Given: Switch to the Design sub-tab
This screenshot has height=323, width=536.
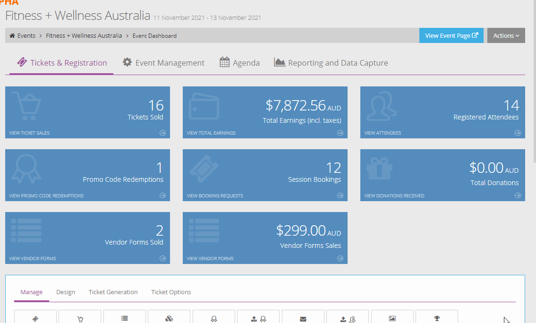Looking at the screenshot, I should [x=66, y=292].
